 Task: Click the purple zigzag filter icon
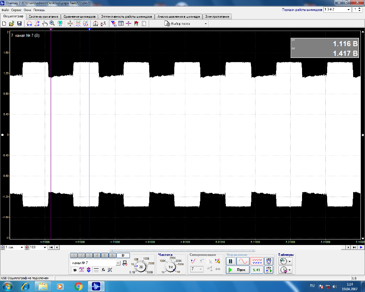pos(82,270)
